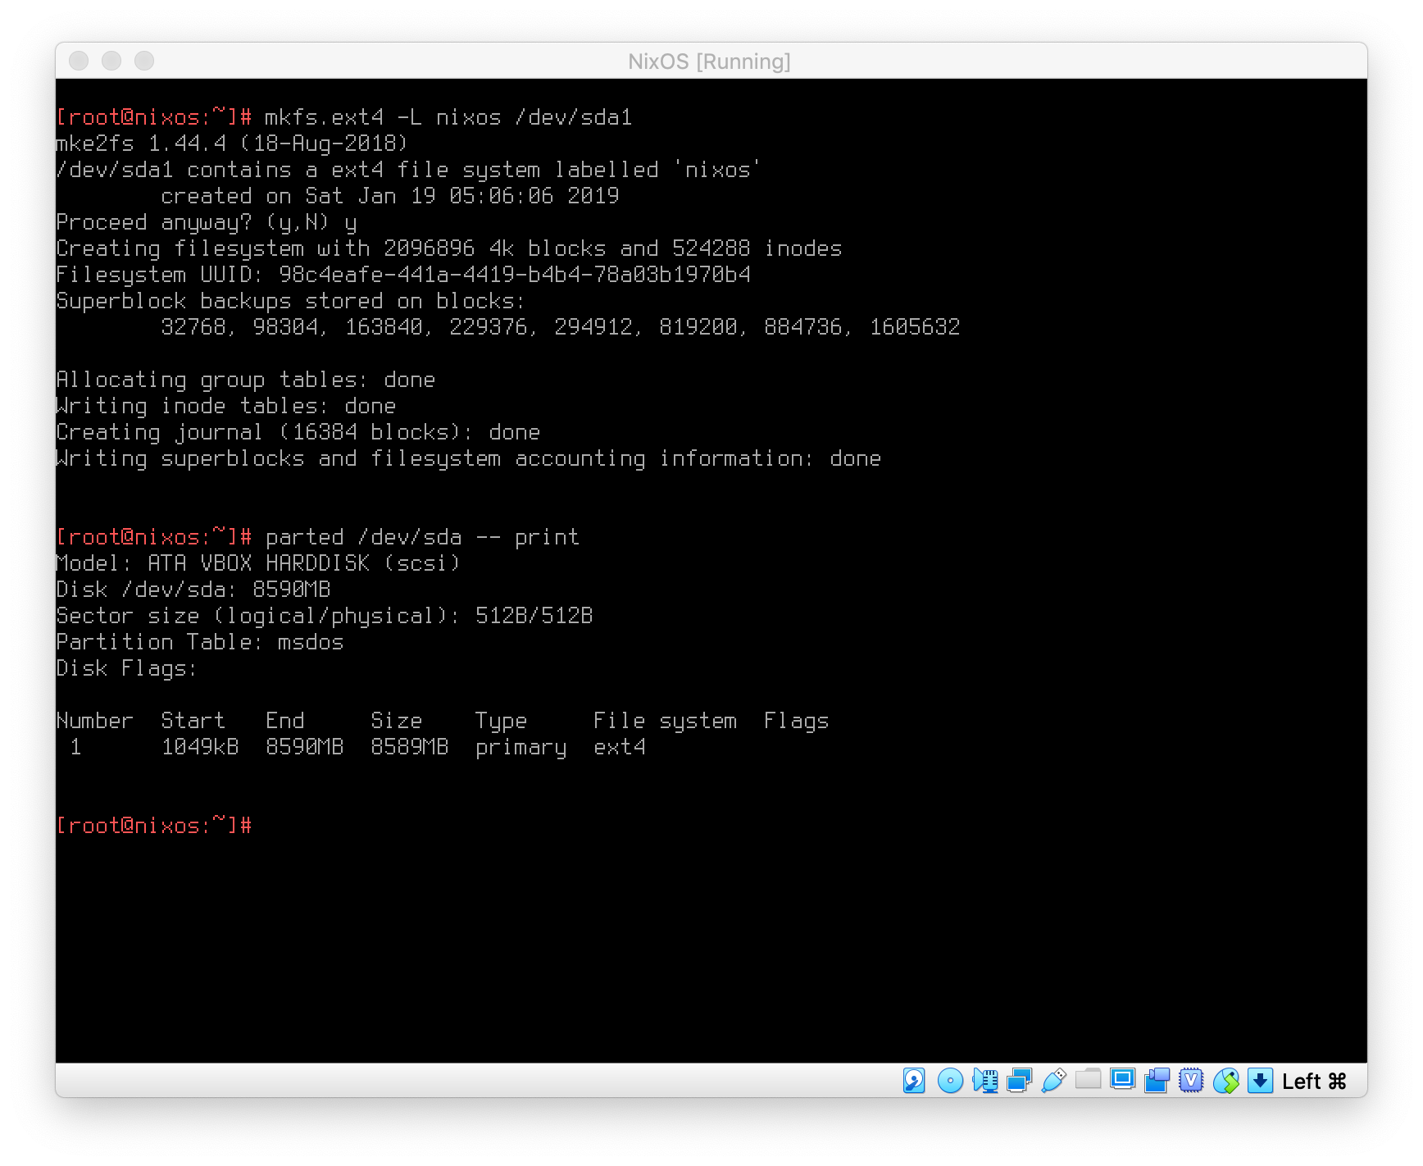Click the mkfs.ext4 command line text
Screen dimensions: 1423x1166
[448, 117]
